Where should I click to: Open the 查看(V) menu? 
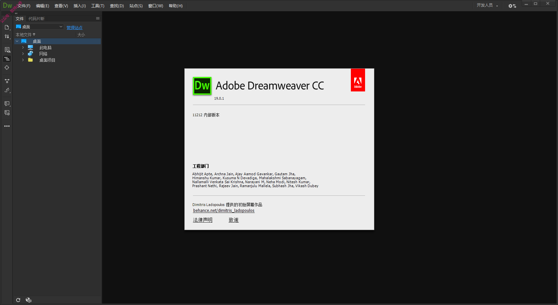tap(61, 6)
